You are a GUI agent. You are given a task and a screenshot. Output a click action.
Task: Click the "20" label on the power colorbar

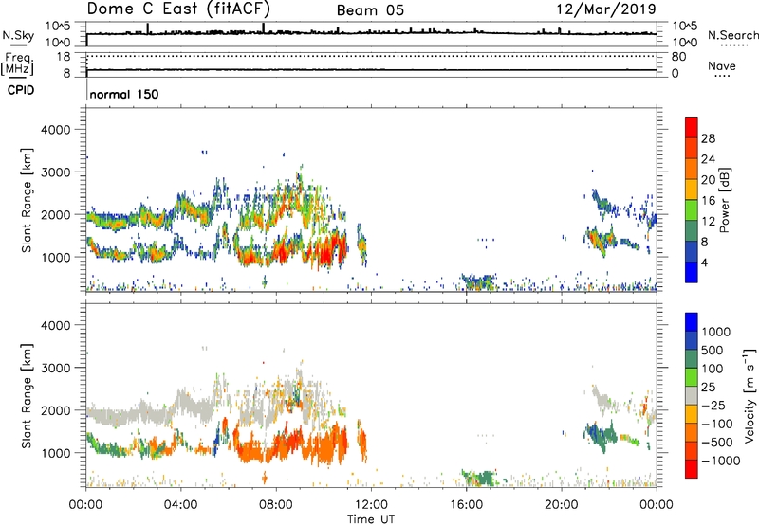pos(708,180)
